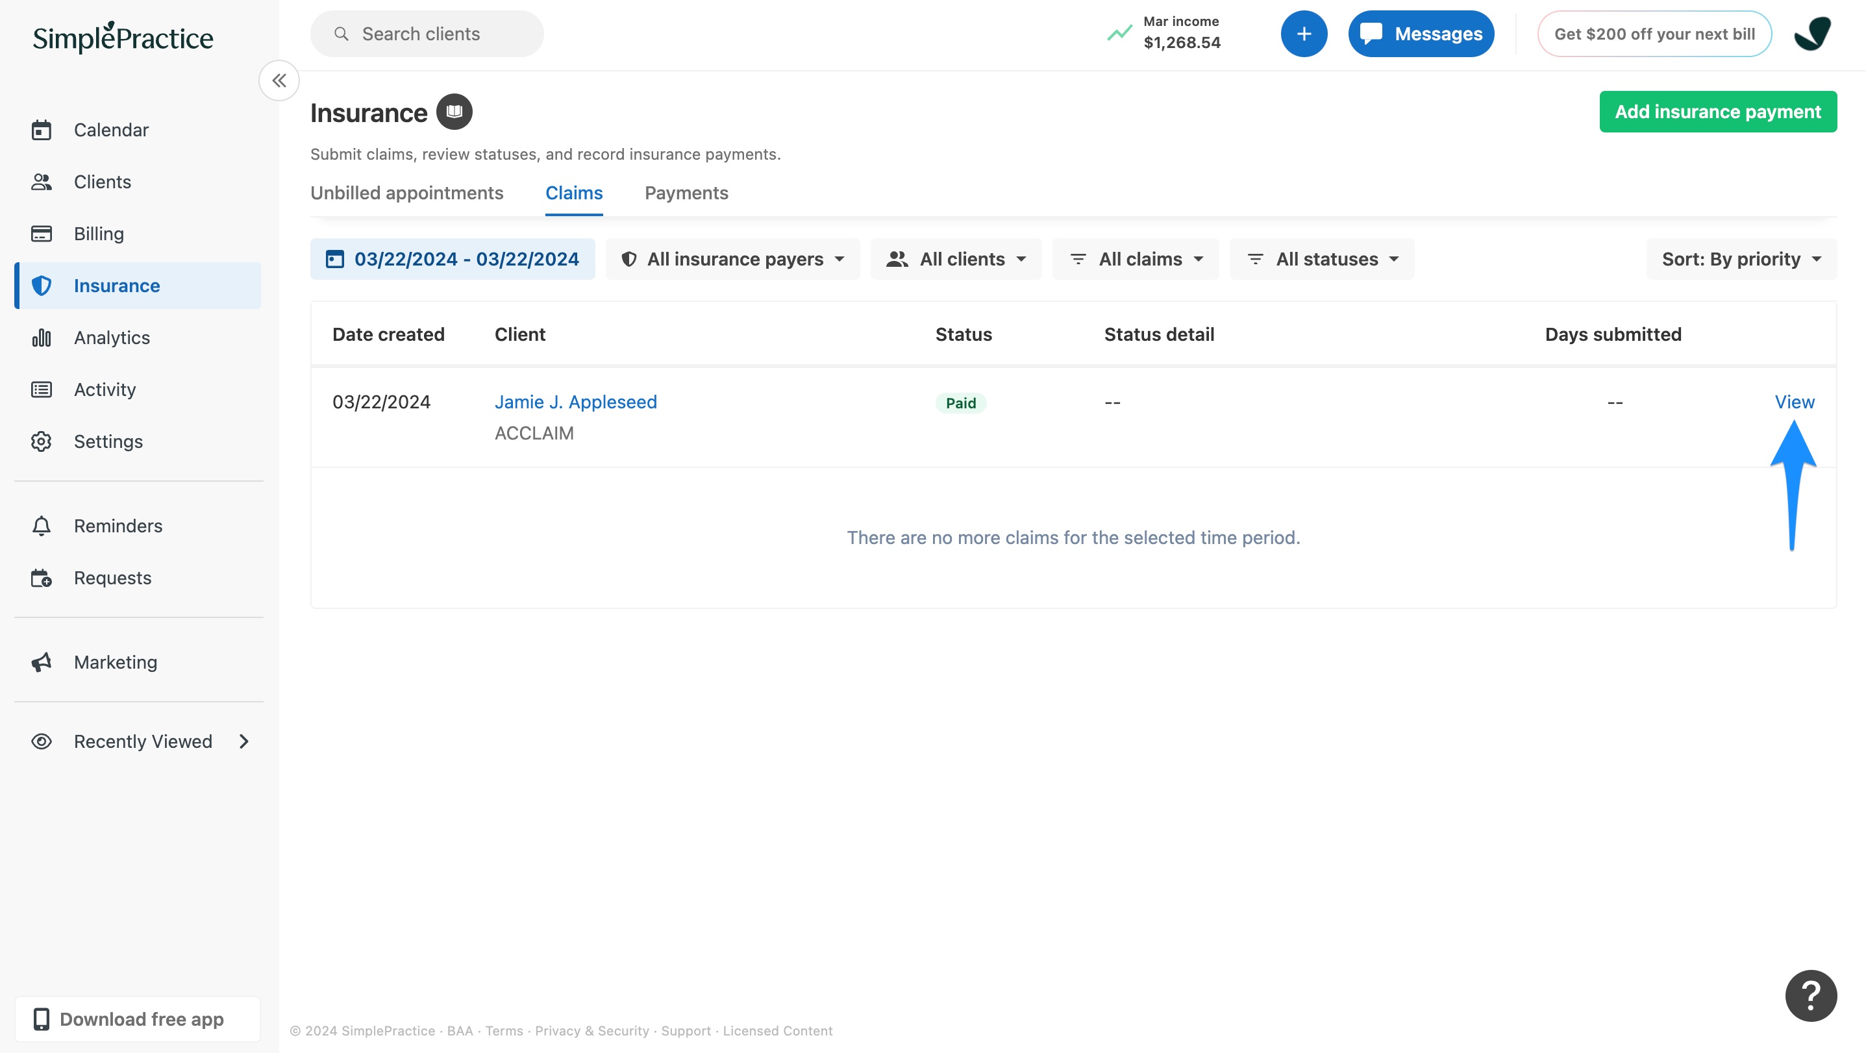The height and width of the screenshot is (1053, 1866).
Task: Open Jamie J. Appleseed client link
Action: click(x=576, y=402)
